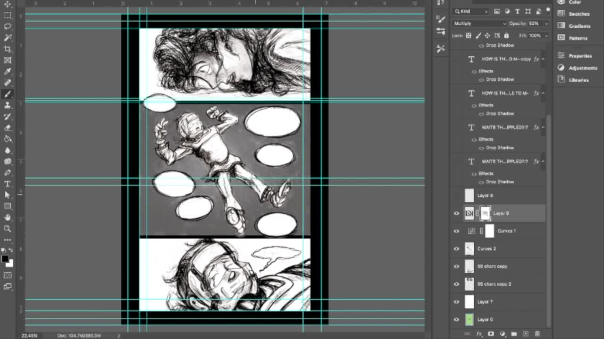Viewport: 604px width, 339px height.
Task: Create a new layer
Action: (x=526, y=334)
